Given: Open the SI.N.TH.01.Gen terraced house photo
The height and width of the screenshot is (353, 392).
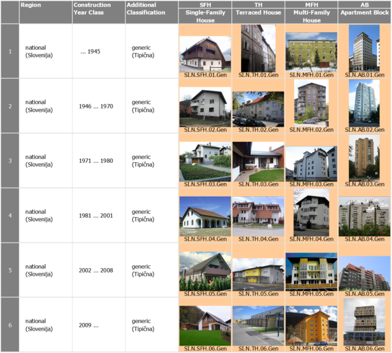Looking at the screenshot, I should [x=258, y=48].
